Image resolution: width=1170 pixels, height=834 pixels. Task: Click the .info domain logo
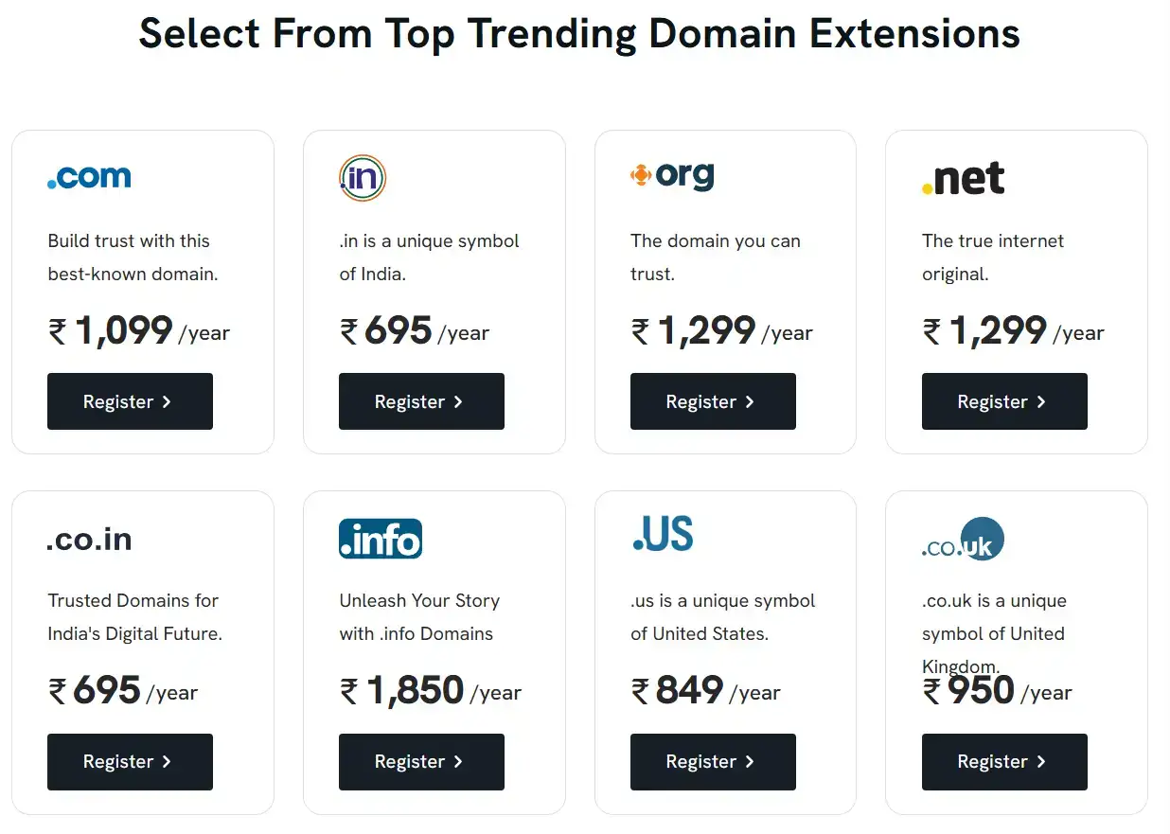381,539
